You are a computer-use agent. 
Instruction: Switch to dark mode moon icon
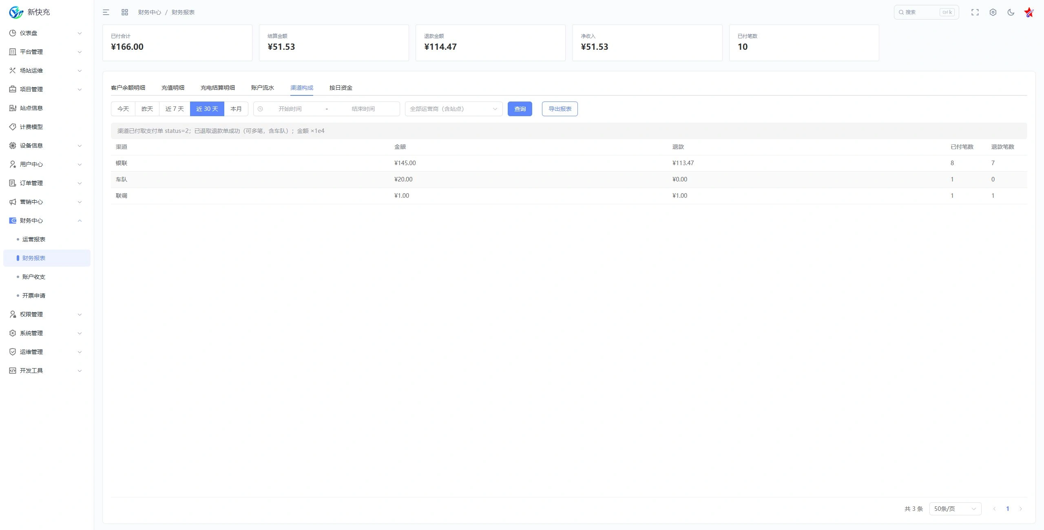[1011, 12]
